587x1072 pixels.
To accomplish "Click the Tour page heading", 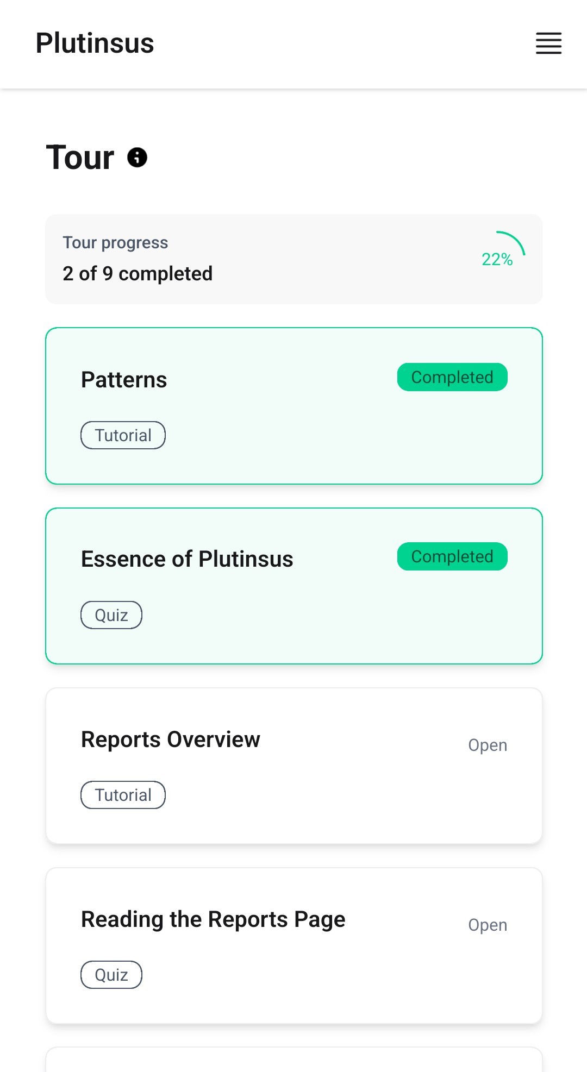I will tap(80, 158).
